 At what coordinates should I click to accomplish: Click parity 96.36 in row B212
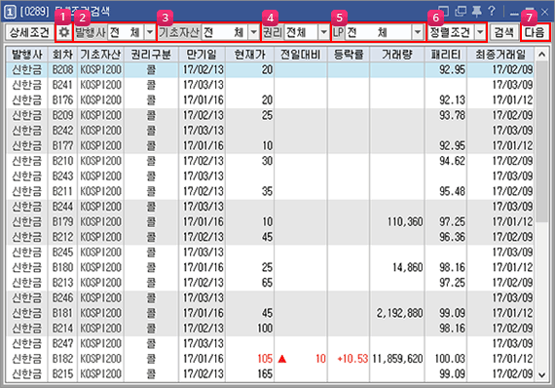[452, 238]
